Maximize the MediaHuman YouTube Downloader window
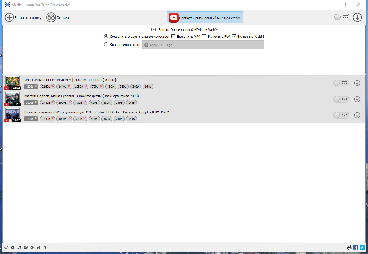Image resolution: width=368 pixels, height=254 pixels. click(344, 5)
